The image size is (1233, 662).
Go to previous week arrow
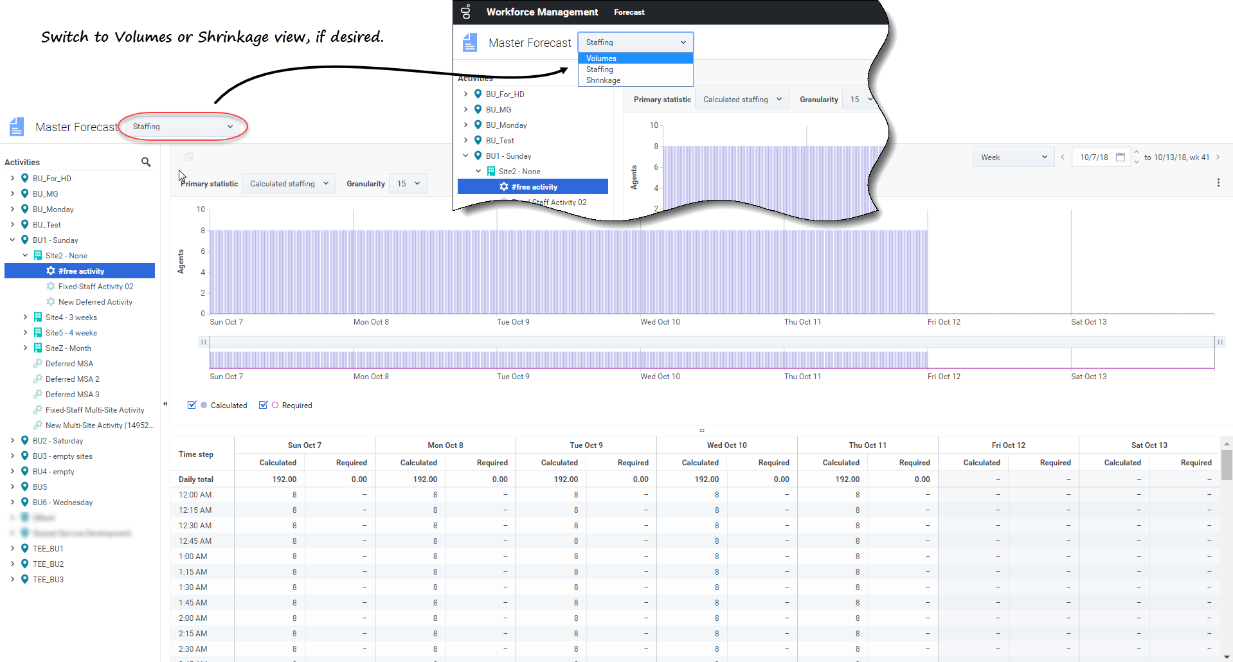click(1063, 157)
